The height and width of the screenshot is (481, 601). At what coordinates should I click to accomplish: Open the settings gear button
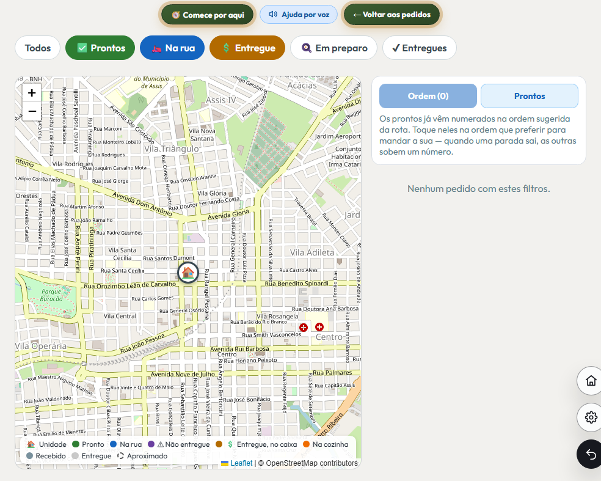[x=591, y=417]
